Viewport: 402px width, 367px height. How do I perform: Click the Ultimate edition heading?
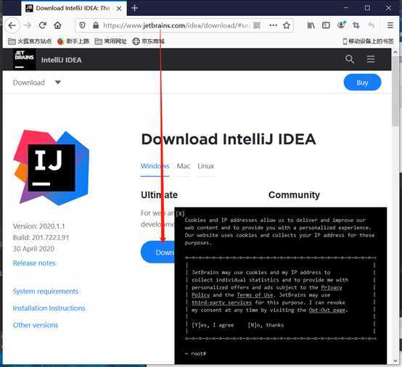[x=159, y=195]
